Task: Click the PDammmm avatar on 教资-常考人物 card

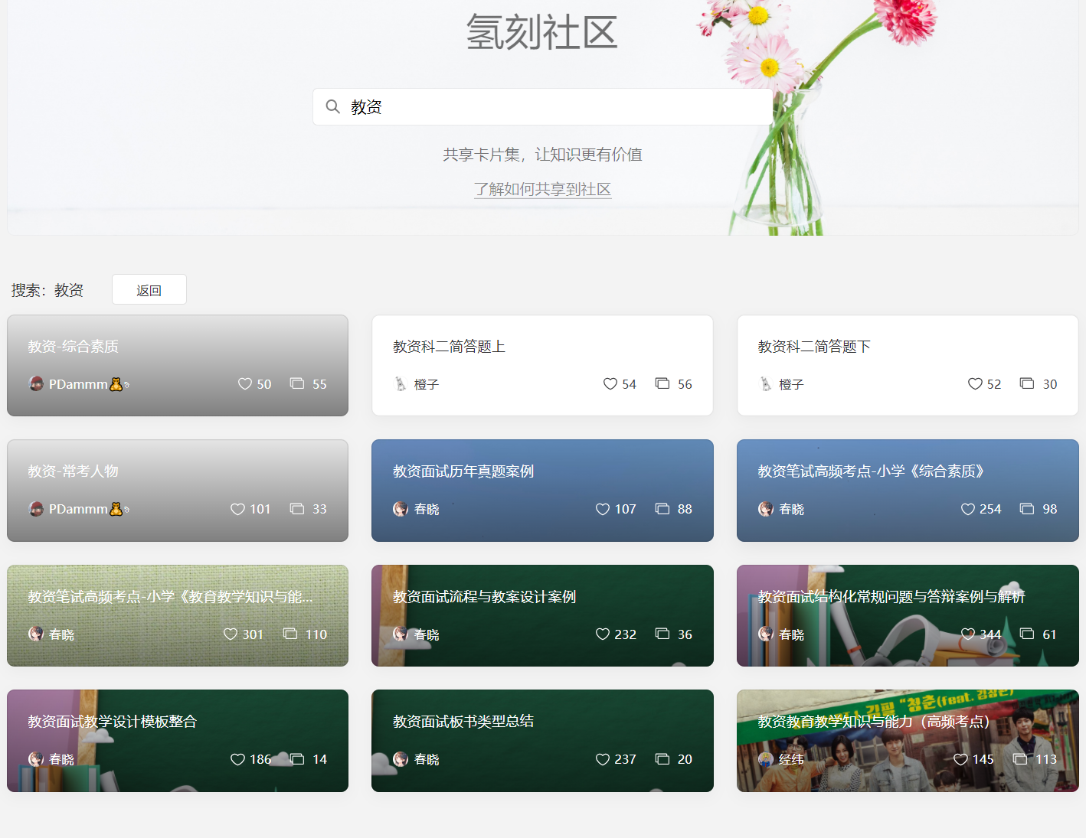Action: pyautogui.click(x=36, y=509)
